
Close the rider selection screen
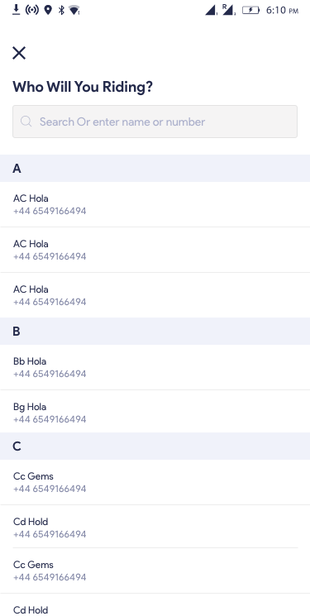click(19, 53)
